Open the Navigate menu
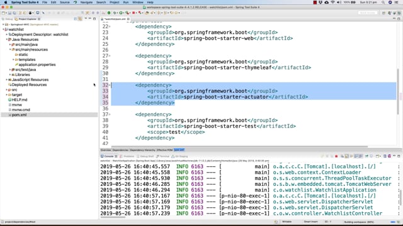This screenshot has height=226, width=403. click(x=86, y=2)
